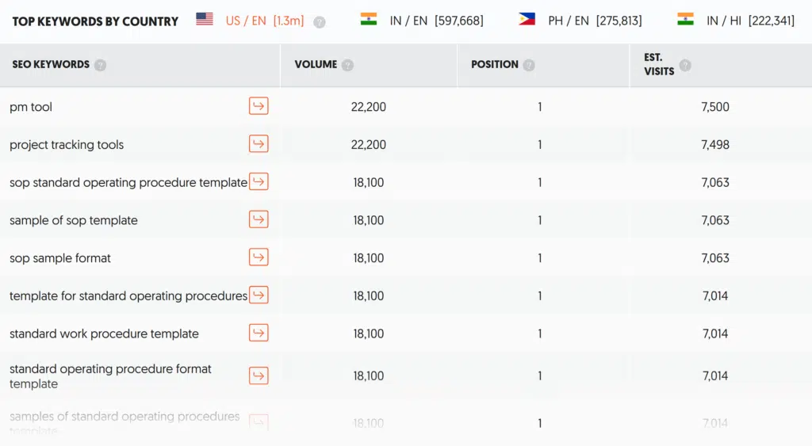Open link icon for 'sample of sop template'

pos(259,219)
